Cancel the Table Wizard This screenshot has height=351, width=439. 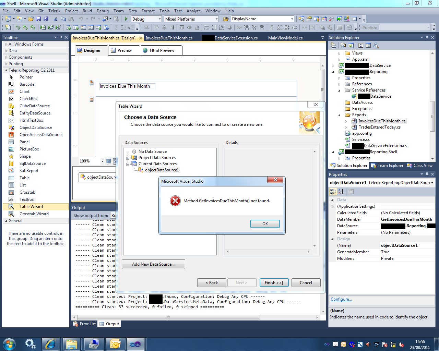[306, 283]
